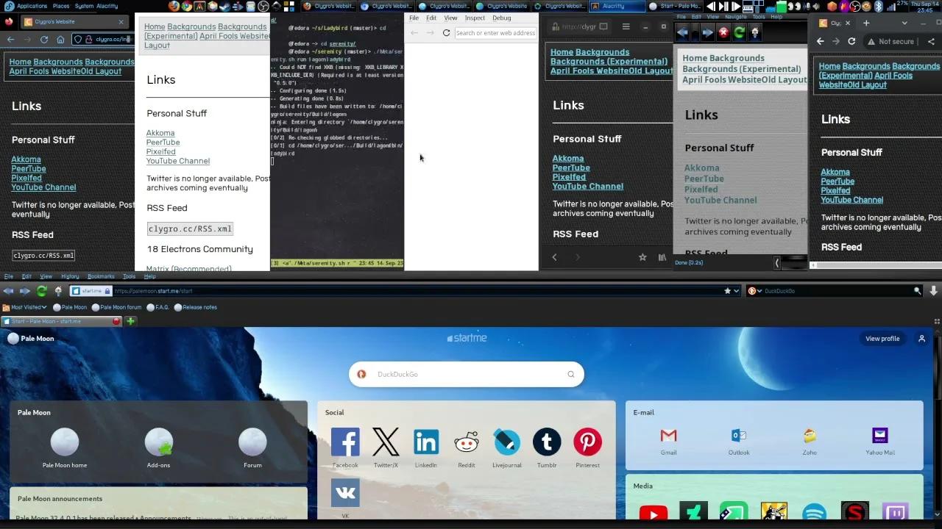This screenshot has height=529, width=942.
Task: Open the Reddit icon
Action: point(466,442)
